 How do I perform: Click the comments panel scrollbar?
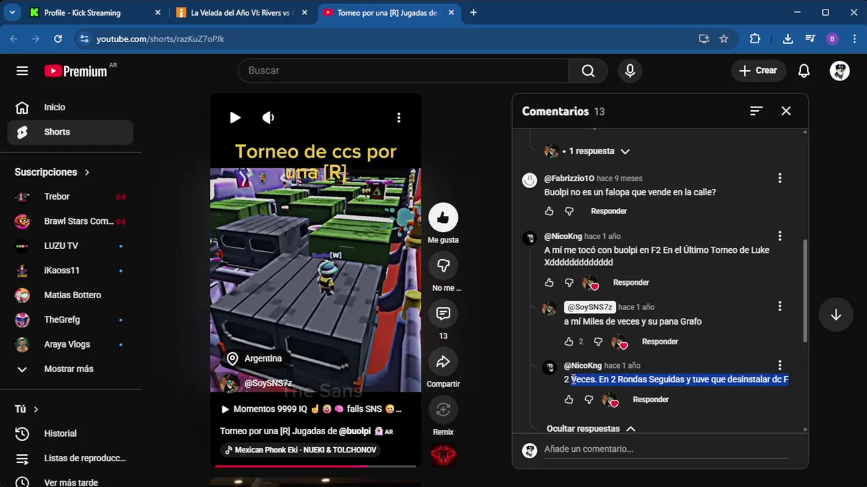tap(805, 291)
